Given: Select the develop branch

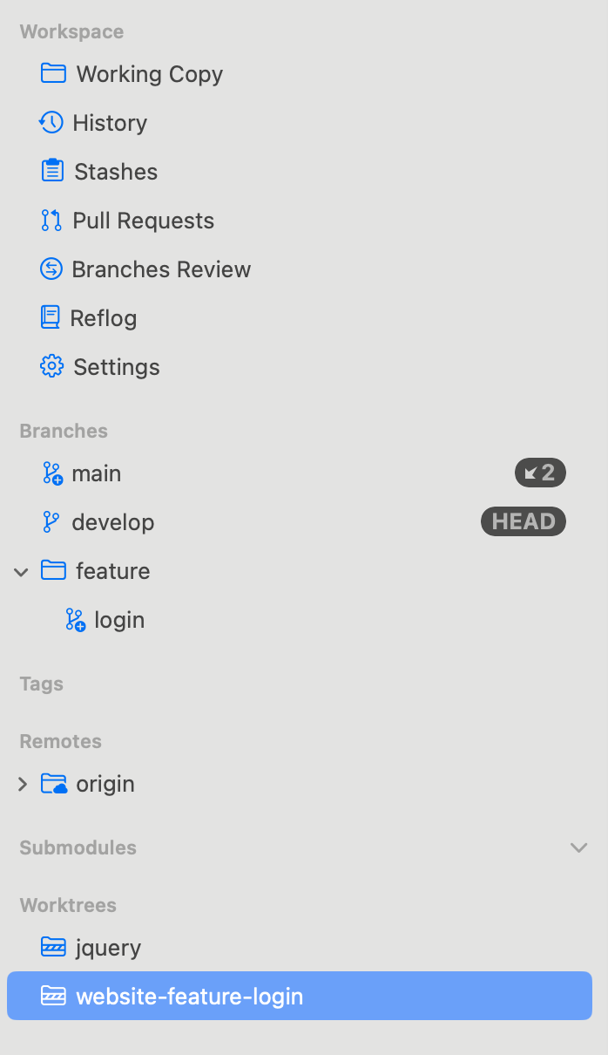Looking at the screenshot, I should point(112,522).
